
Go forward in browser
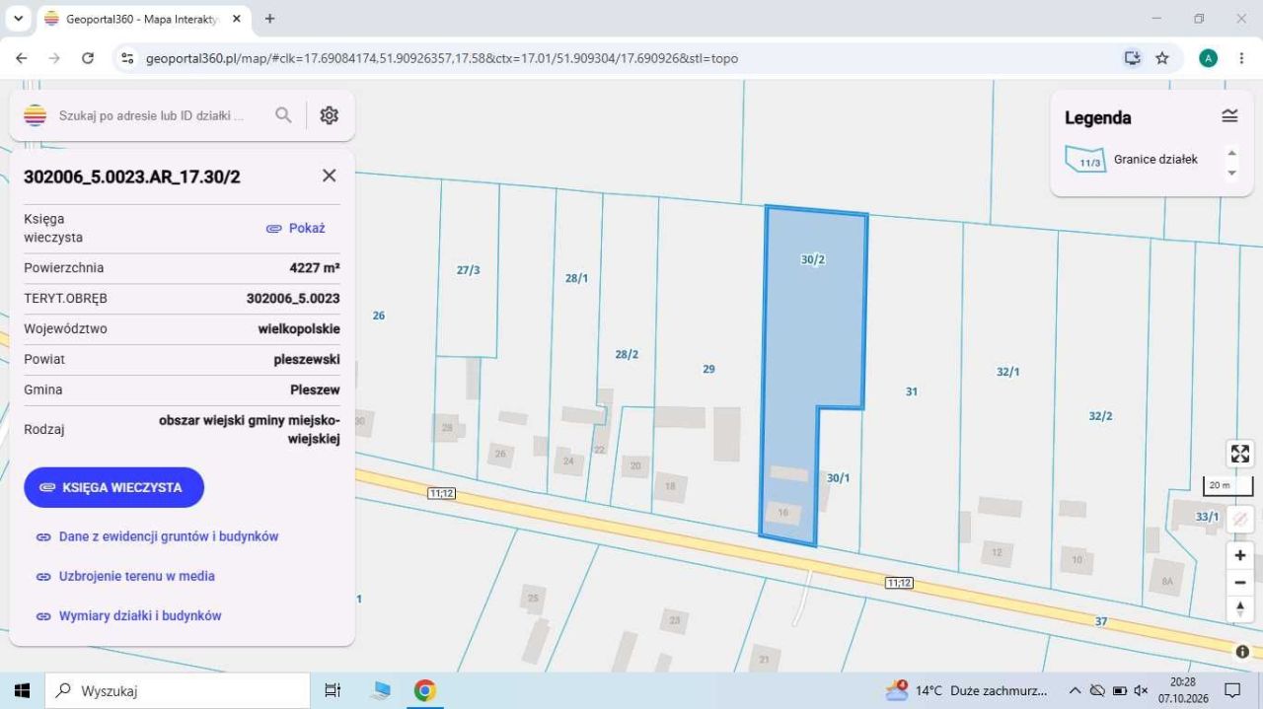pyautogui.click(x=54, y=58)
